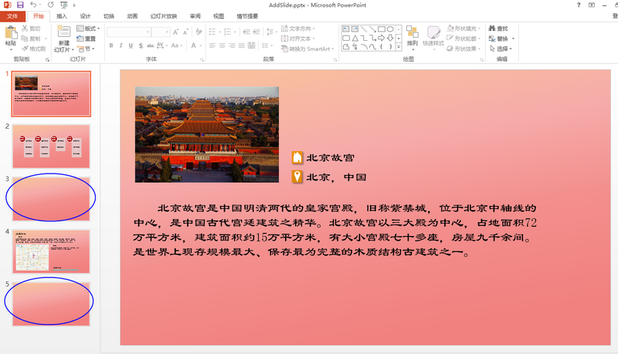
Task: Open the Section (节) dropdown
Action: tap(87, 49)
